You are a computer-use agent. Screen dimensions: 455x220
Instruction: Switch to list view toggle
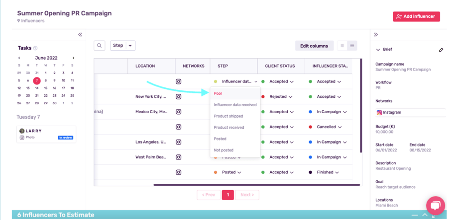pos(352,46)
